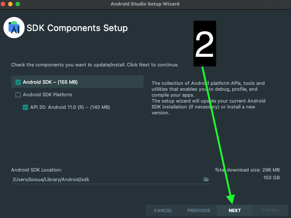291x218 pixels.
Task: Uncheck the Android SDK checkbox
Action: coord(18,82)
